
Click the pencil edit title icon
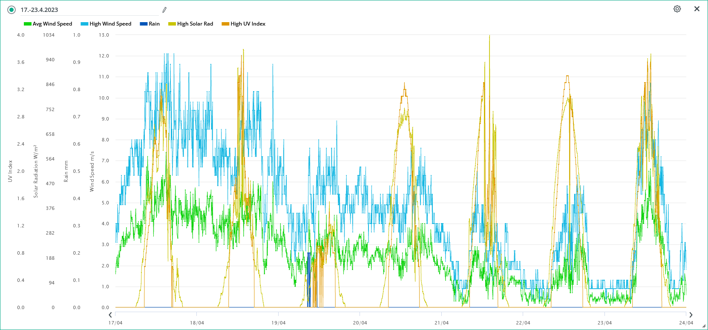[164, 10]
